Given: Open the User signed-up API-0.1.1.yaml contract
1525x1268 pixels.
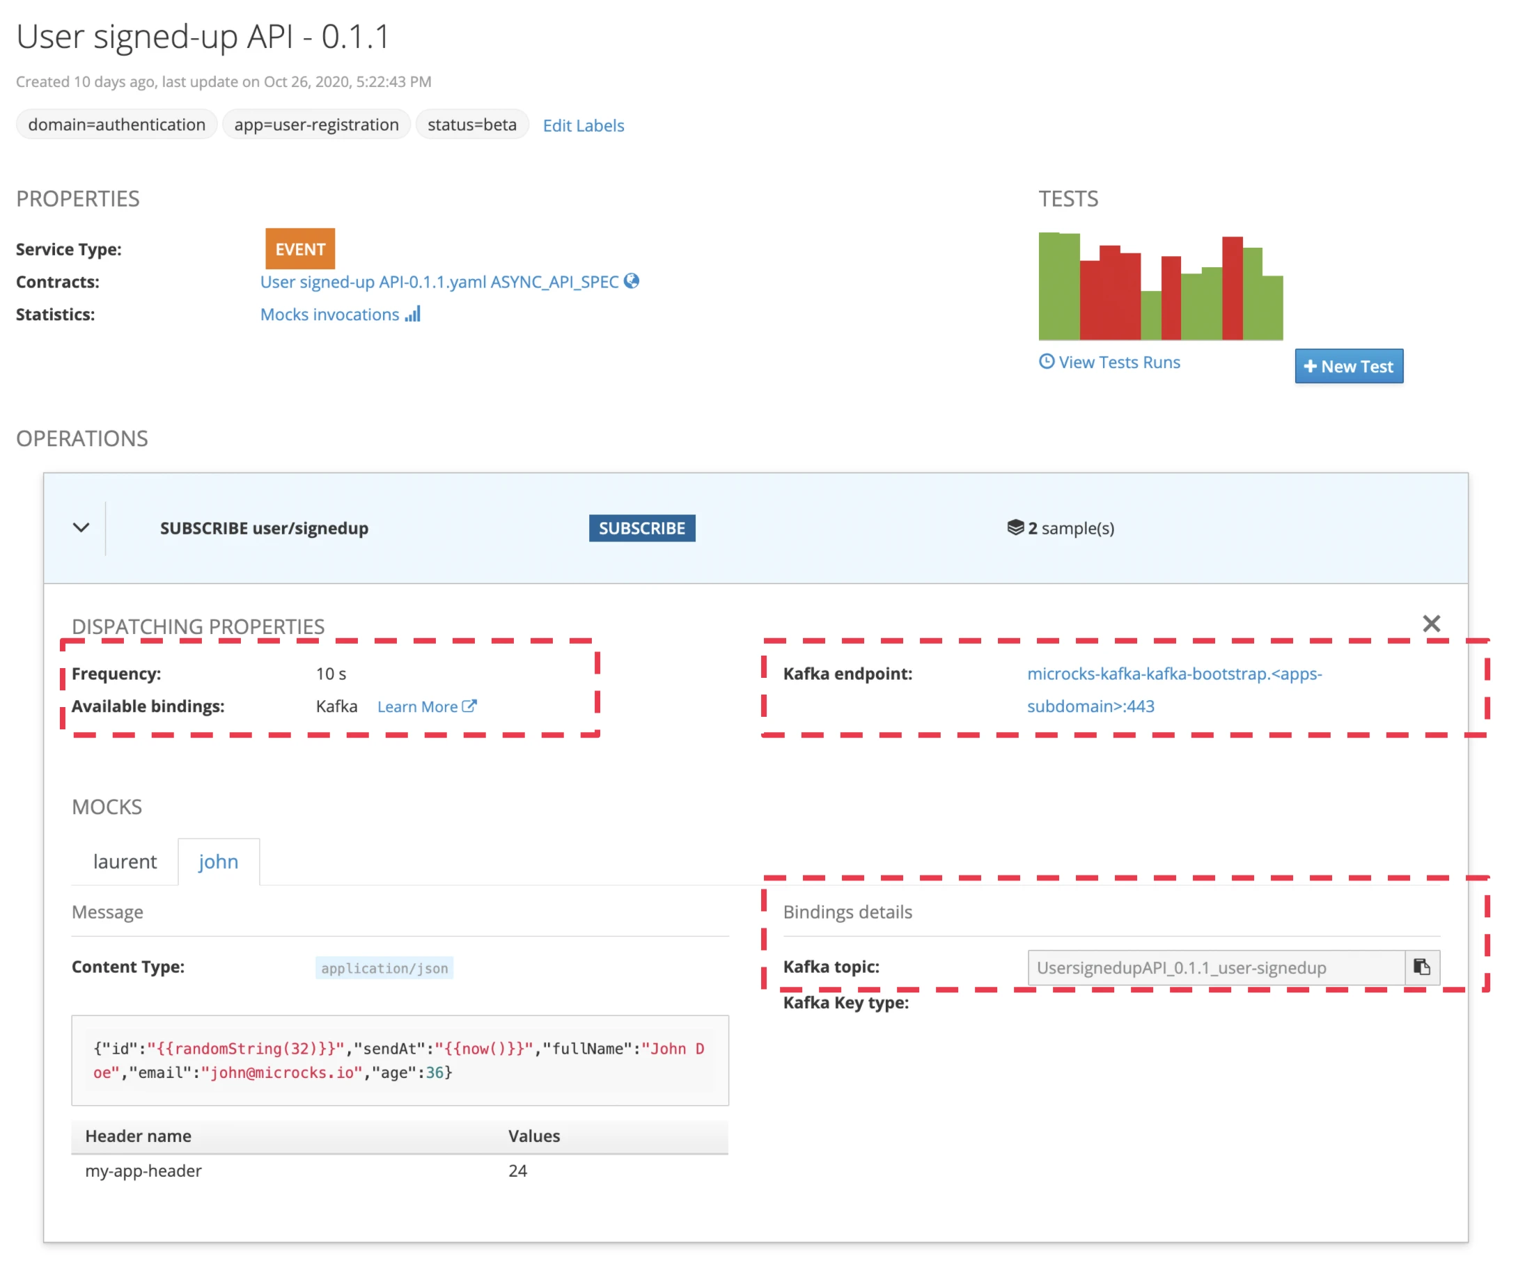Looking at the screenshot, I should (439, 282).
